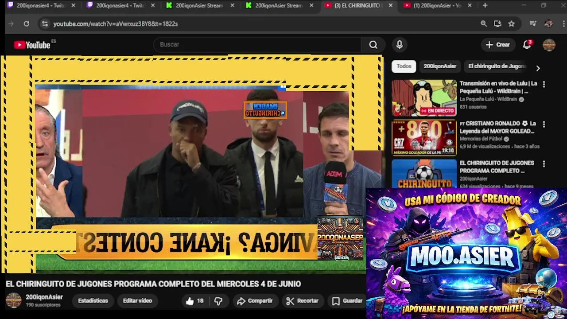This screenshot has width=567, height=319.
Task: Open La Pequeña Lulú live thumbnail
Action: point(424,98)
